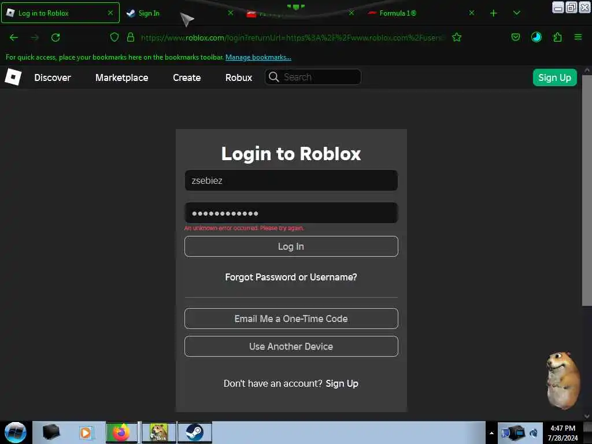Viewport: 592px width, 444px height.
Task: Click the Login to Roblox heading
Action: coord(291,154)
